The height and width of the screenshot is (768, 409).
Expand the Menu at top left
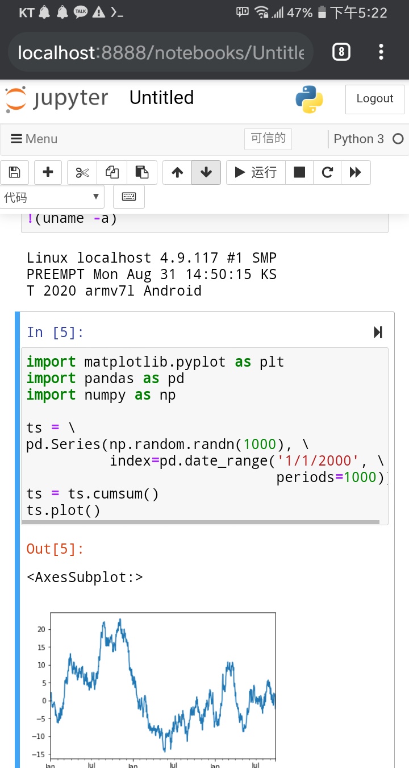[34, 139]
